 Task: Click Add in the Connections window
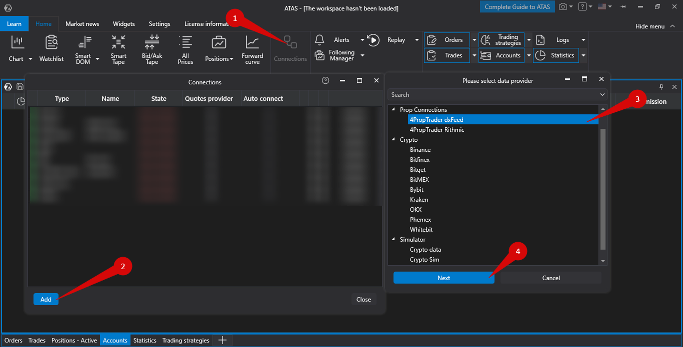click(x=45, y=299)
